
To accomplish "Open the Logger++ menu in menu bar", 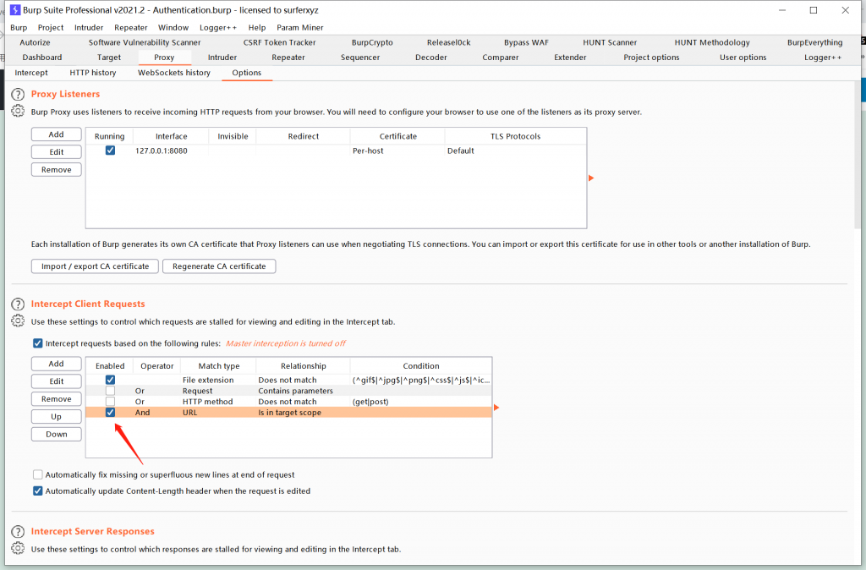I will 218,28.
